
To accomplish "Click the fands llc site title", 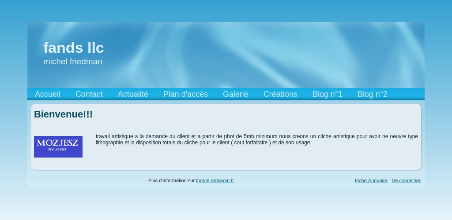I will [x=74, y=48].
